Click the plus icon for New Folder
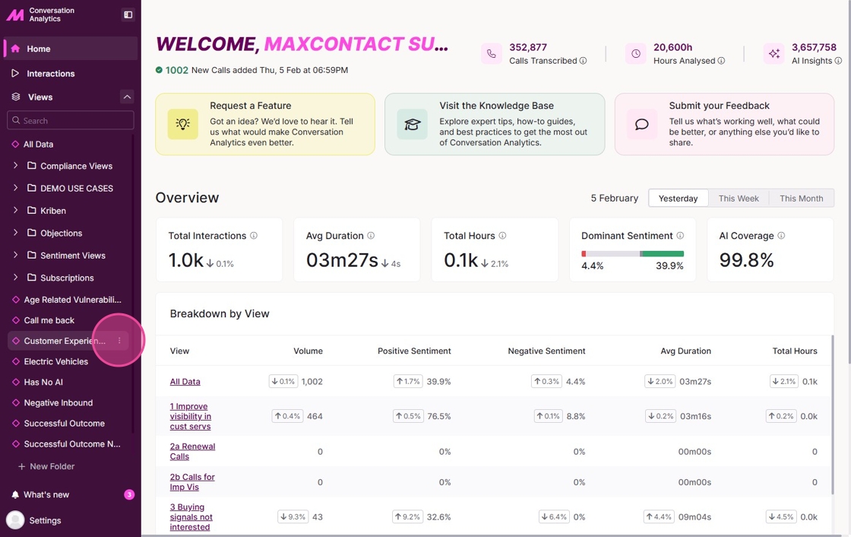This screenshot has height=537, width=851. tap(22, 466)
